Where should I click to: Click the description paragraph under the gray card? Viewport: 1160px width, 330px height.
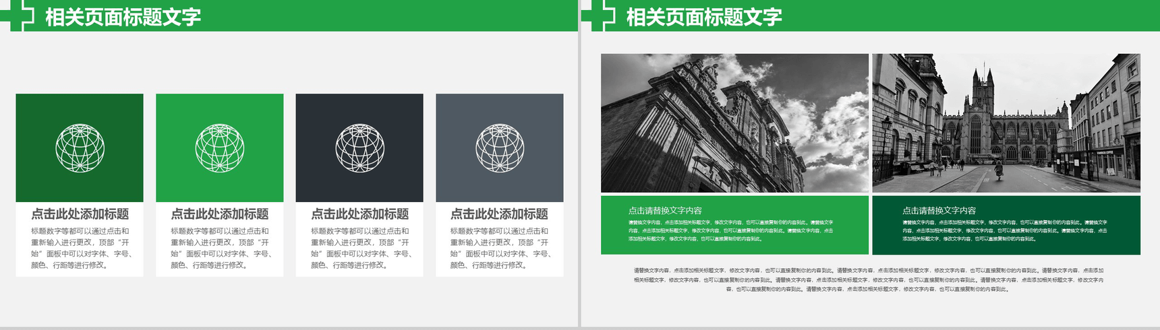point(500,248)
